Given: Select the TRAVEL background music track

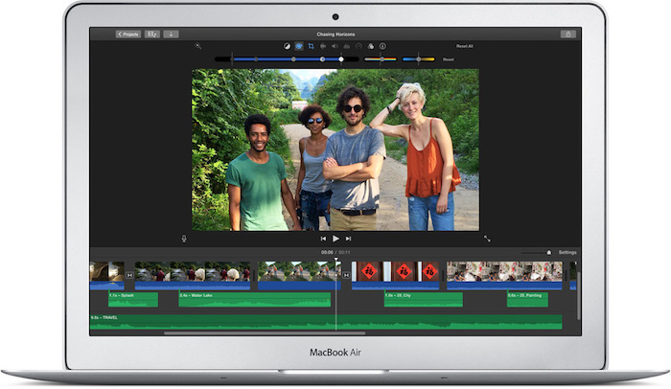Looking at the screenshot, I should pos(326,322).
